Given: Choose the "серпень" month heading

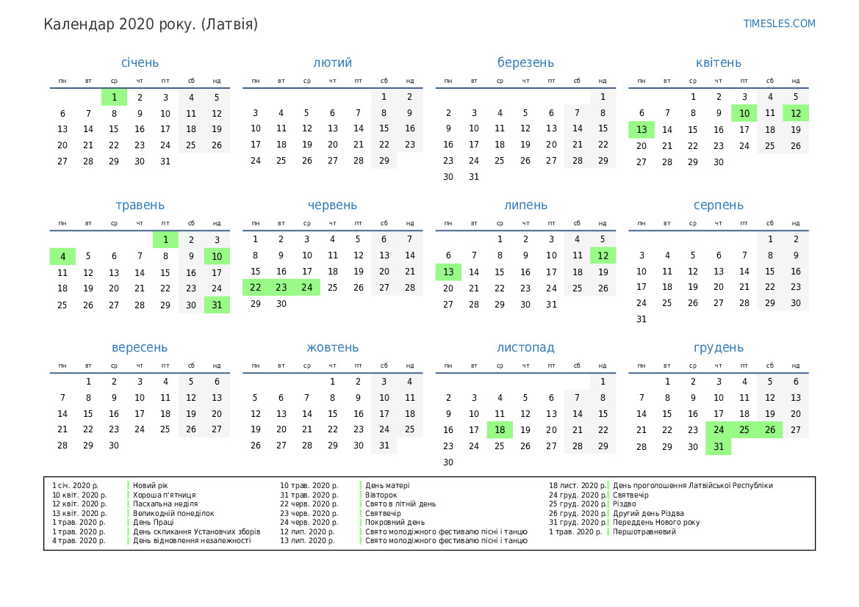Looking at the screenshot, I should [x=719, y=206].
